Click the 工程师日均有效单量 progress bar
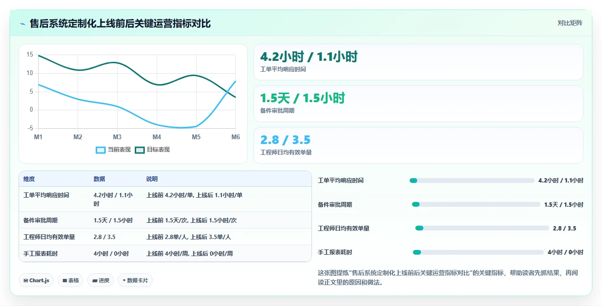Screen dimensions: 602x306 coord(482,228)
